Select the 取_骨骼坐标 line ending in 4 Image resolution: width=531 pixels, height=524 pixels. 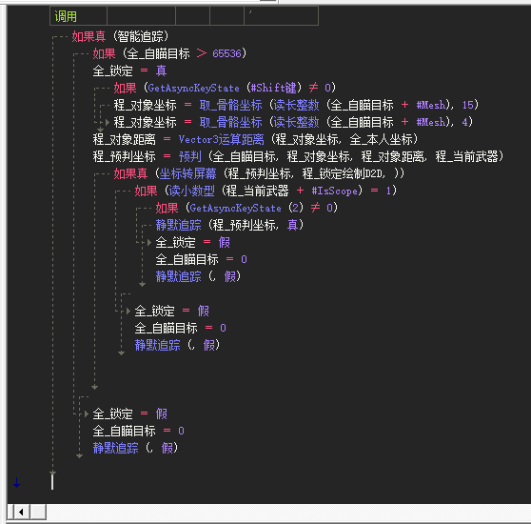click(x=293, y=122)
